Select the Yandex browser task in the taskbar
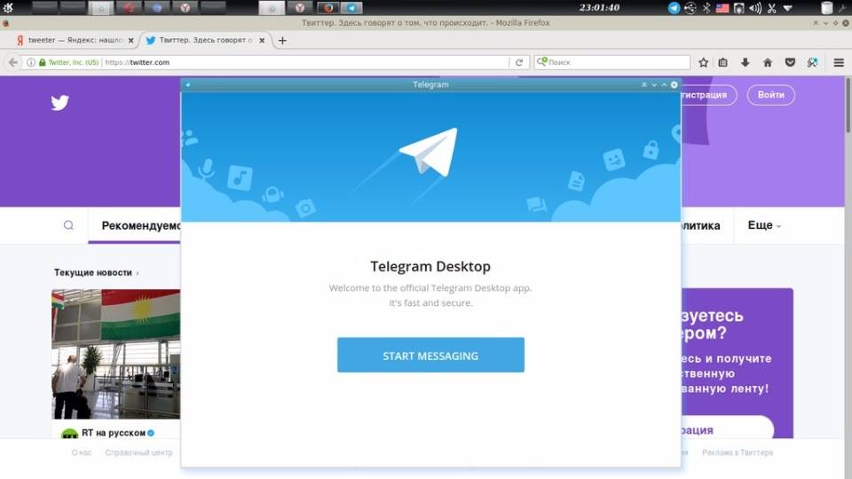 pyautogui.click(x=299, y=8)
